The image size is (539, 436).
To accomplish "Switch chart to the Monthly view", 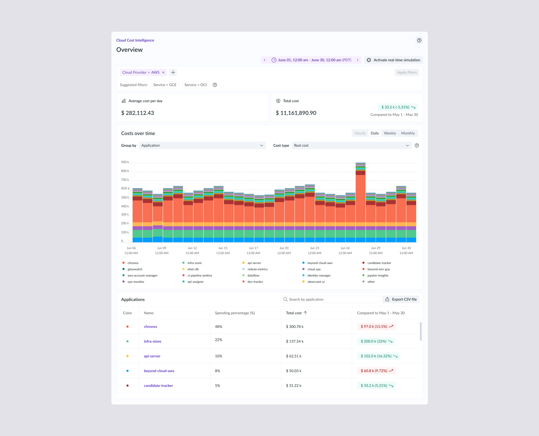I will 408,133.
